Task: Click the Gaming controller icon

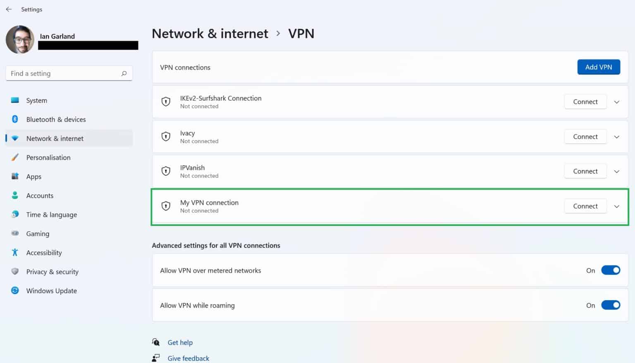Action: [15, 233]
